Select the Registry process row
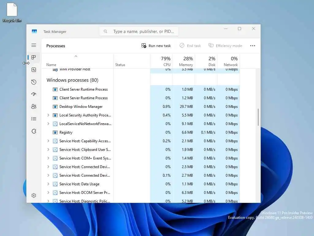 point(140,132)
